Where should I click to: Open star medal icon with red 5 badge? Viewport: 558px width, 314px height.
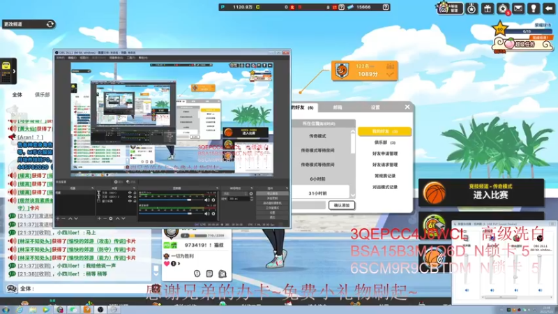(x=503, y=8)
